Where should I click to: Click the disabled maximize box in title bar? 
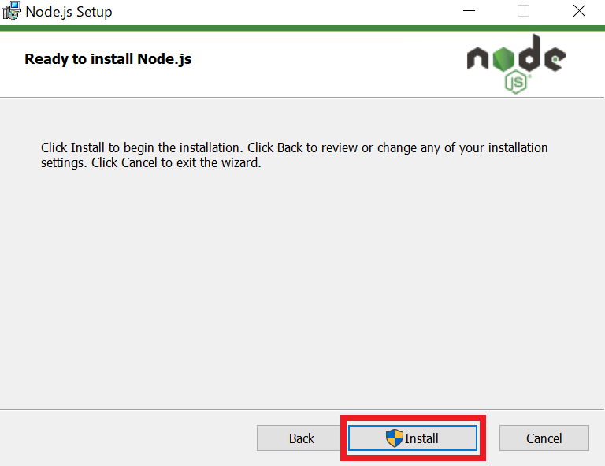tap(523, 11)
